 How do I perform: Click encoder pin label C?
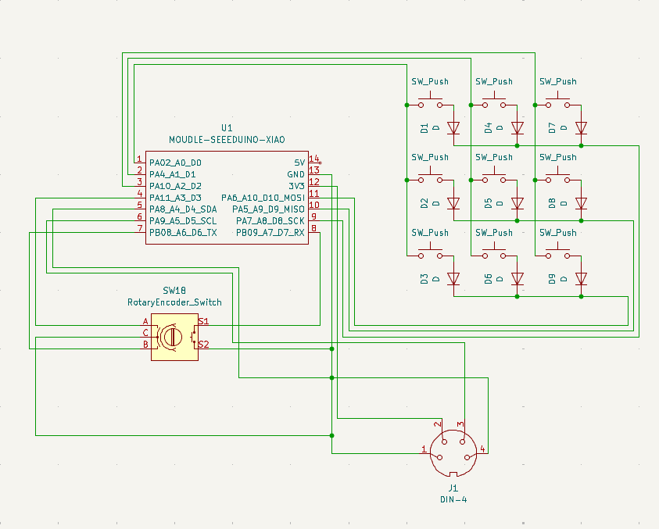point(145,333)
